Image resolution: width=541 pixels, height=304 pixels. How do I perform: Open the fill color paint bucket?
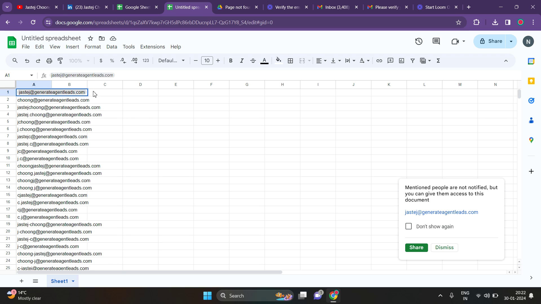(278, 61)
